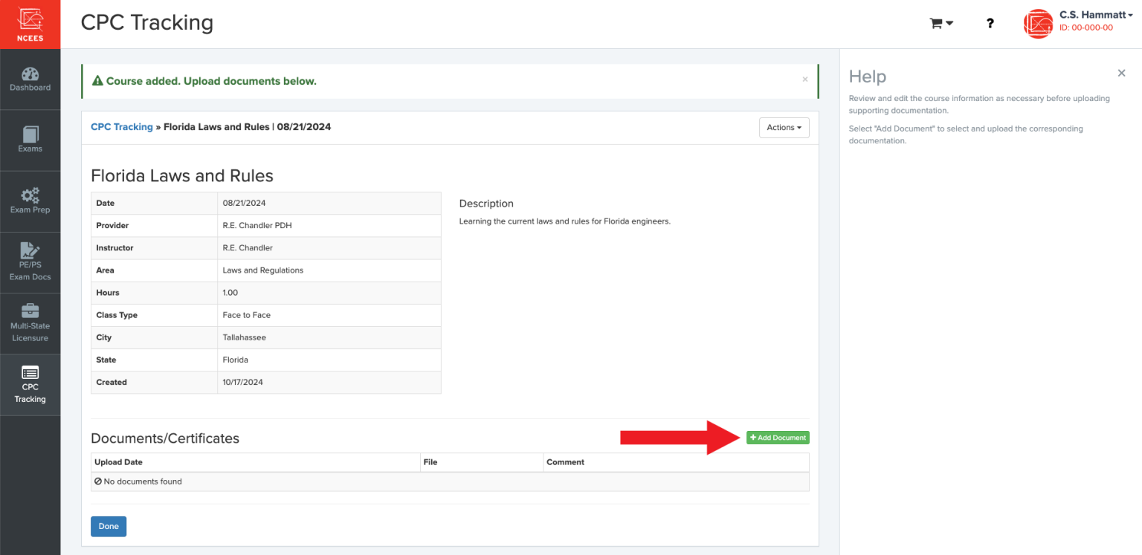Navigate to the Exams section
The image size is (1142, 555).
click(30, 140)
